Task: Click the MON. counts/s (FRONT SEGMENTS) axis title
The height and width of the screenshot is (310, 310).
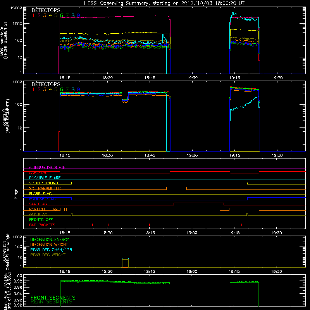Action: pos(4,40)
